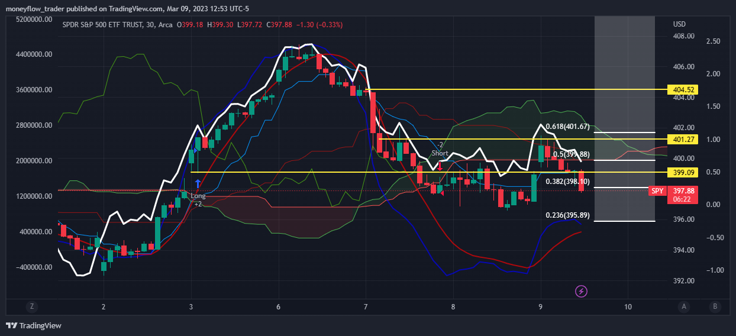The height and width of the screenshot is (336, 736).
Task: Click the −1.30 (−0.33%) change value
Action: click(x=319, y=25)
